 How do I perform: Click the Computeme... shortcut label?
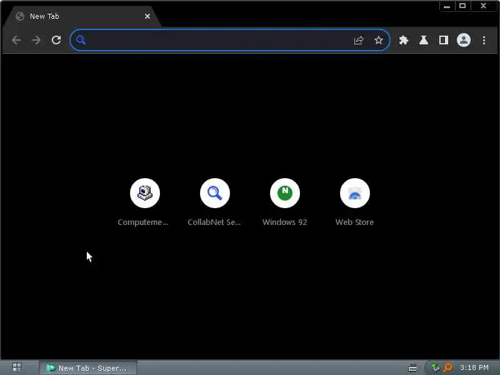143,222
